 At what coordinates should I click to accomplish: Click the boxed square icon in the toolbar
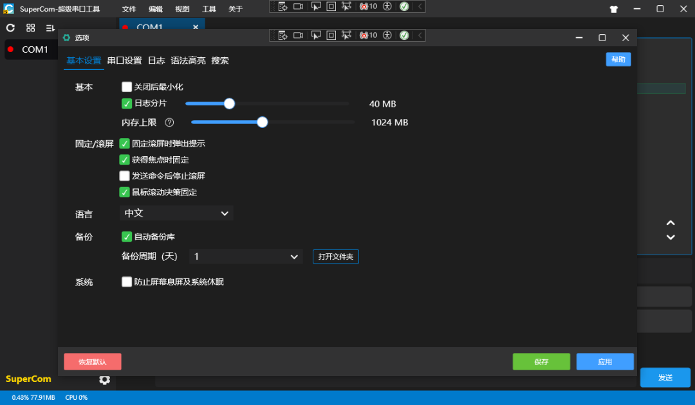point(331,35)
